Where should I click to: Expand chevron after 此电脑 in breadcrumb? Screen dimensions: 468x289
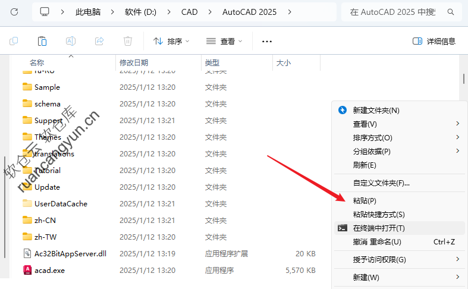coord(112,12)
